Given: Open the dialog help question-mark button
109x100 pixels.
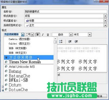Looking at the screenshot, I should click(x=96, y=1).
